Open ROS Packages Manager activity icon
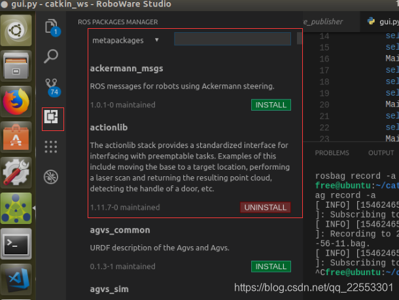The image size is (399, 300). pyautogui.click(x=51, y=117)
